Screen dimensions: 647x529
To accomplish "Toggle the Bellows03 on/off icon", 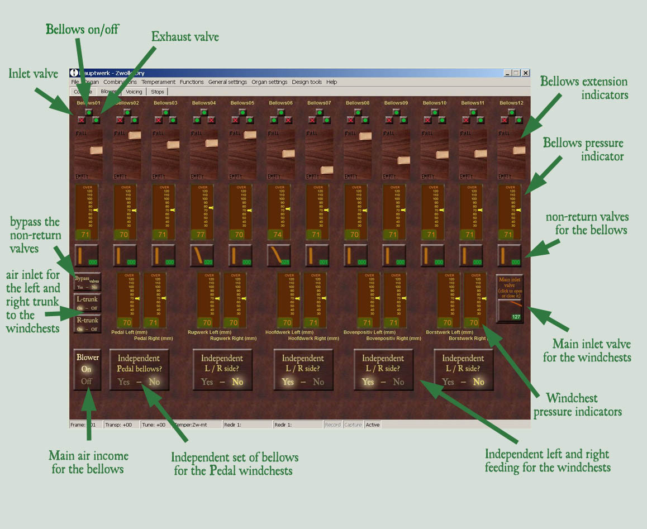I will (165, 112).
